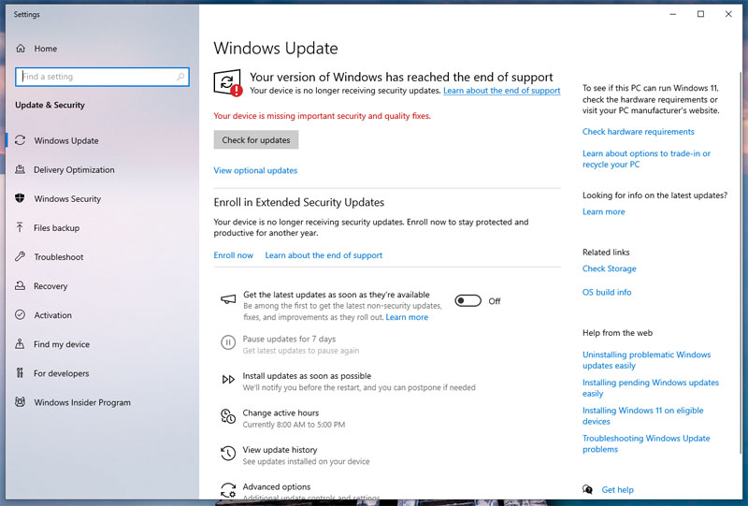Open the Windows Insider Program page

coord(82,402)
